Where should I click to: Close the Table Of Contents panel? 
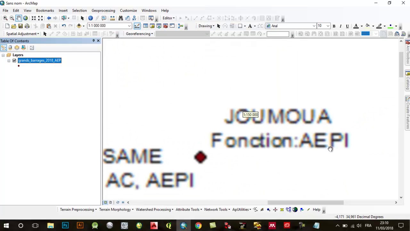(x=98, y=41)
